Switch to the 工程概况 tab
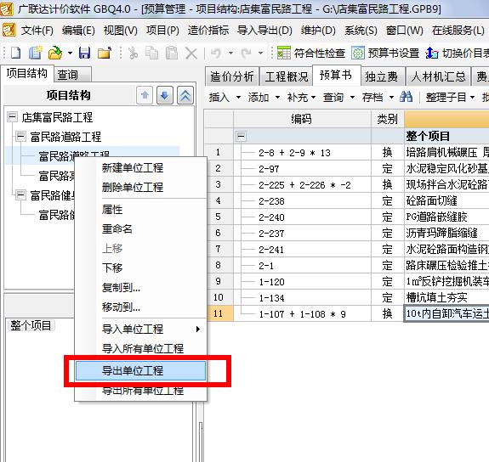Image resolution: width=489 pixels, height=462 pixels. tap(287, 76)
